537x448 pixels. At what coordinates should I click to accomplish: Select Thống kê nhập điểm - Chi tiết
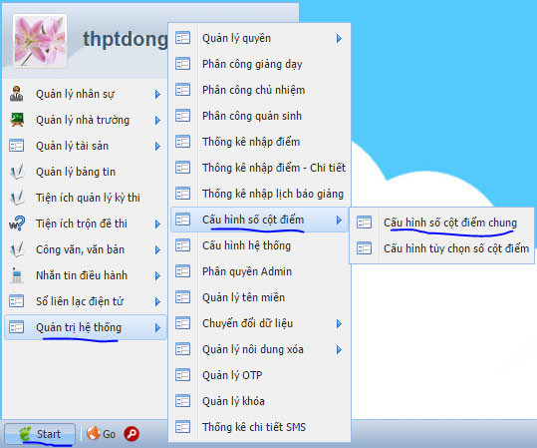coord(259,168)
